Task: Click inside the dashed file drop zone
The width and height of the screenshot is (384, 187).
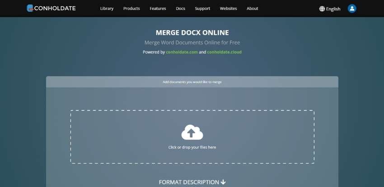Action: tap(192, 137)
